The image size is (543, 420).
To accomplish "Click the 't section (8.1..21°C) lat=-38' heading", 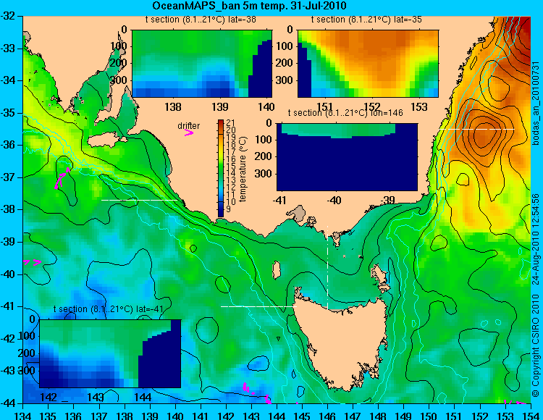I will [201, 20].
